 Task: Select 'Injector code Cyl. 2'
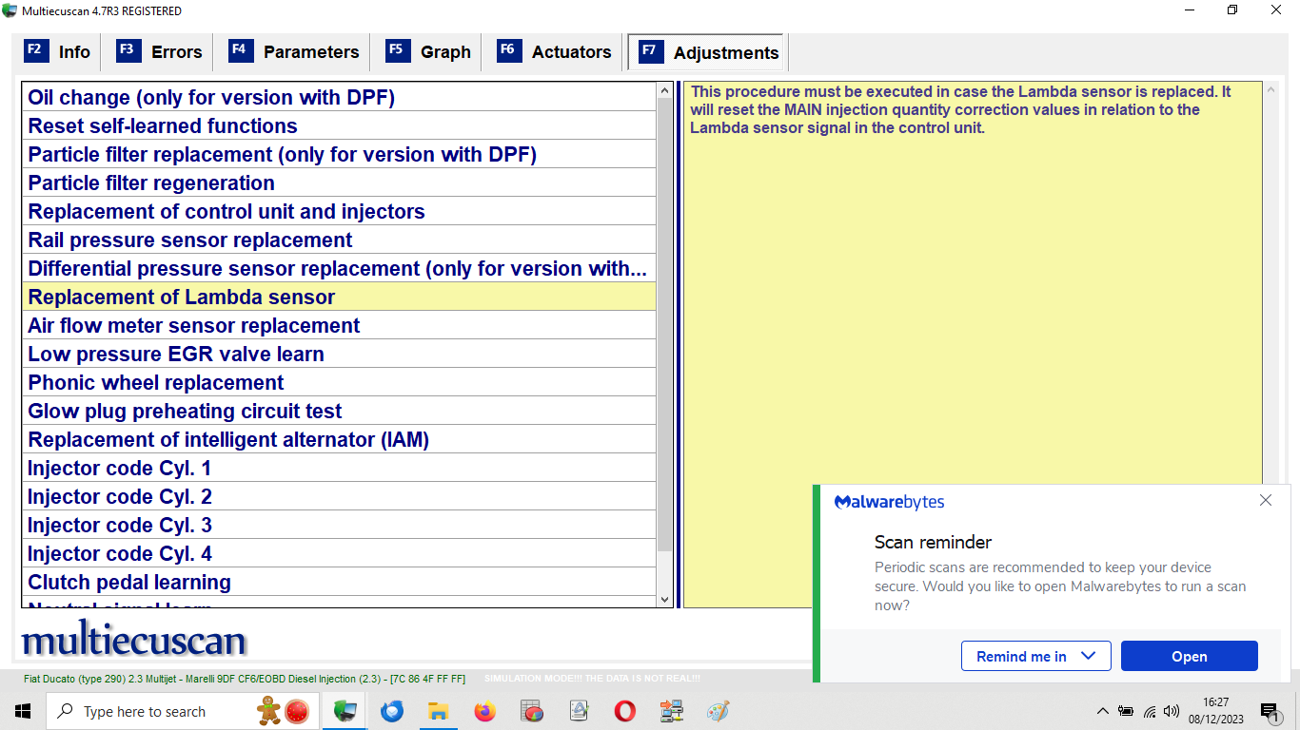(x=339, y=496)
